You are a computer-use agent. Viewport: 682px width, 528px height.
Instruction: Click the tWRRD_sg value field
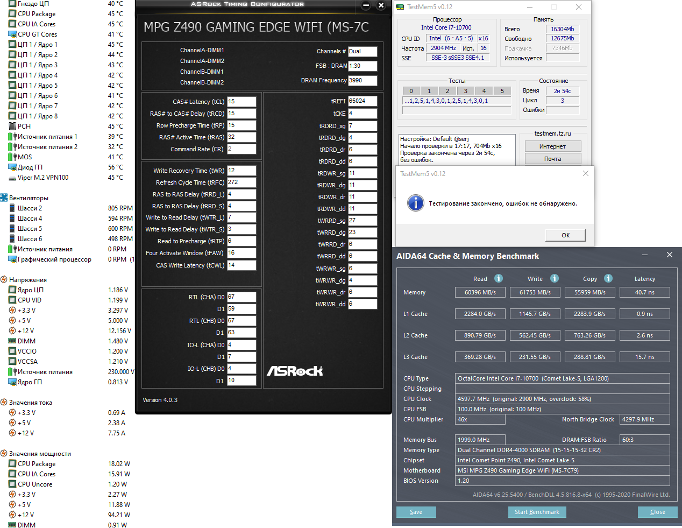pyautogui.click(x=363, y=221)
